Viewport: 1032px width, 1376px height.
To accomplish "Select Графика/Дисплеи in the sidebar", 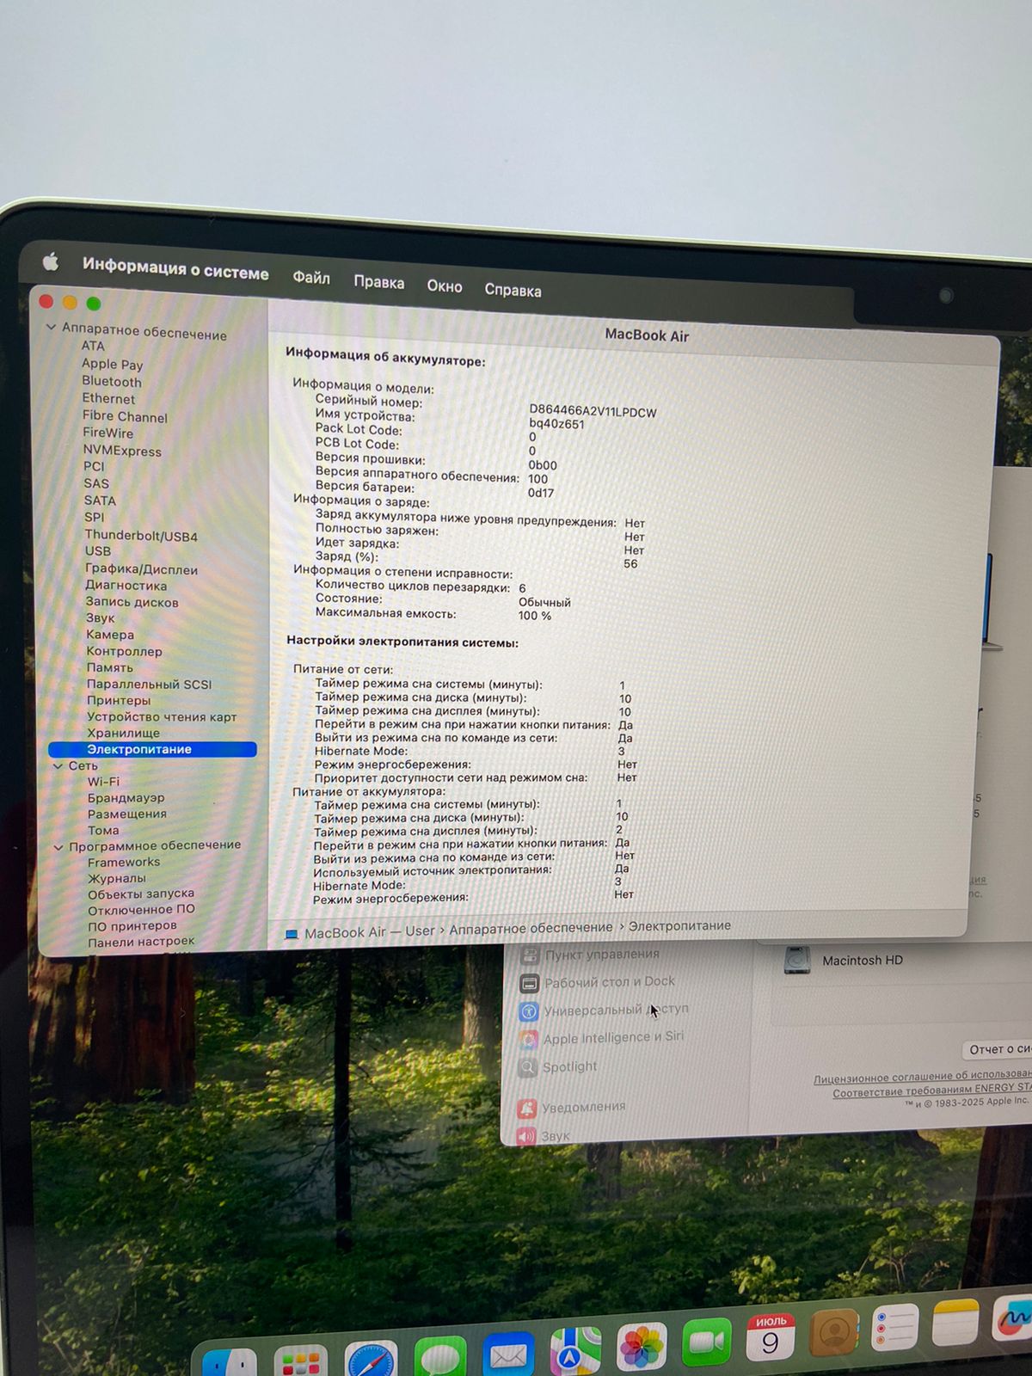I will pyautogui.click(x=141, y=569).
